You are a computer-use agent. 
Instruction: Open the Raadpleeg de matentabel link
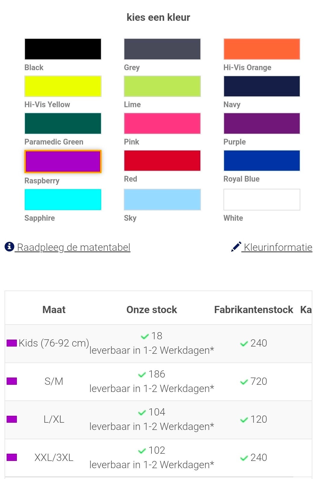pos(73,247)
